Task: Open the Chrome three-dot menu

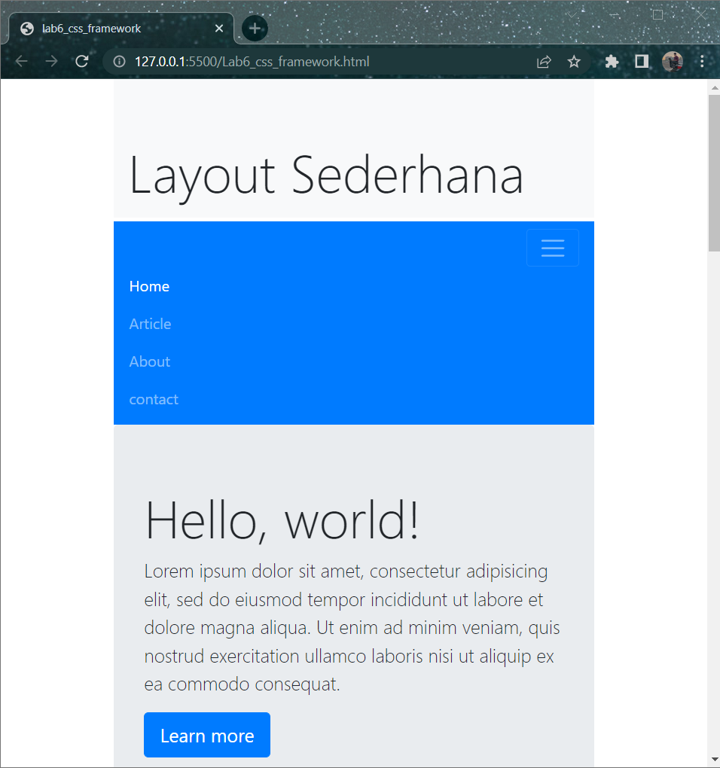Action: [702, 62]
